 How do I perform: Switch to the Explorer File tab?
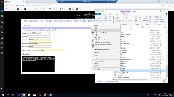click(98, 14)
